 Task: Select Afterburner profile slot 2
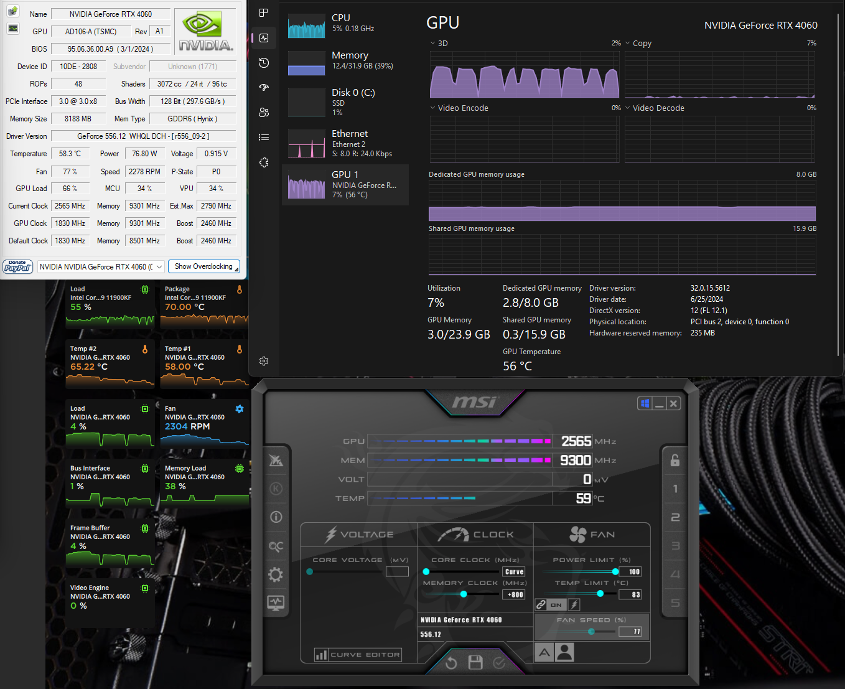coord(675,517)
